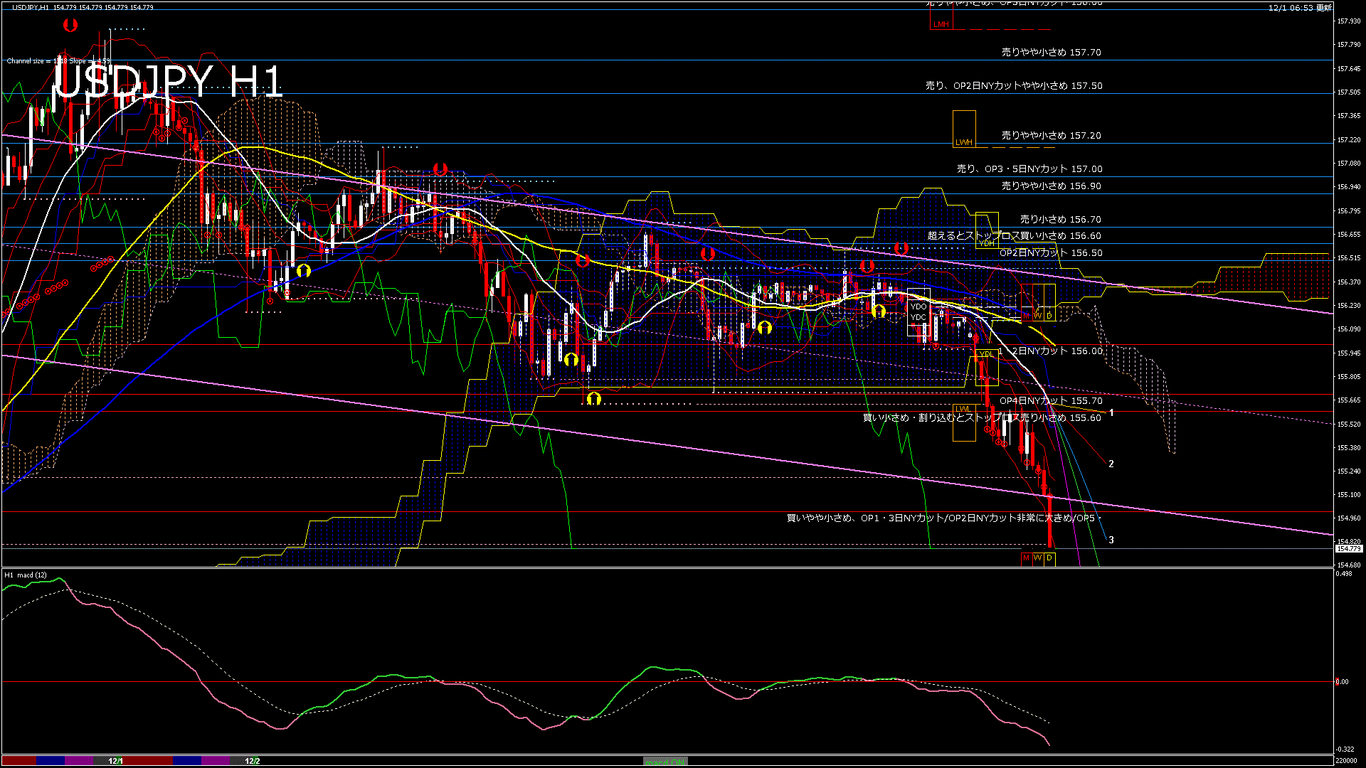Toggle the green macd ON button
1366x768 pixels.
click(665, 762)
